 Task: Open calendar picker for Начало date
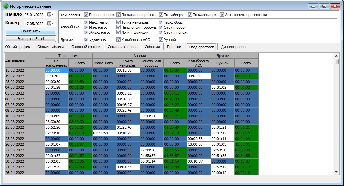[49, 14]
